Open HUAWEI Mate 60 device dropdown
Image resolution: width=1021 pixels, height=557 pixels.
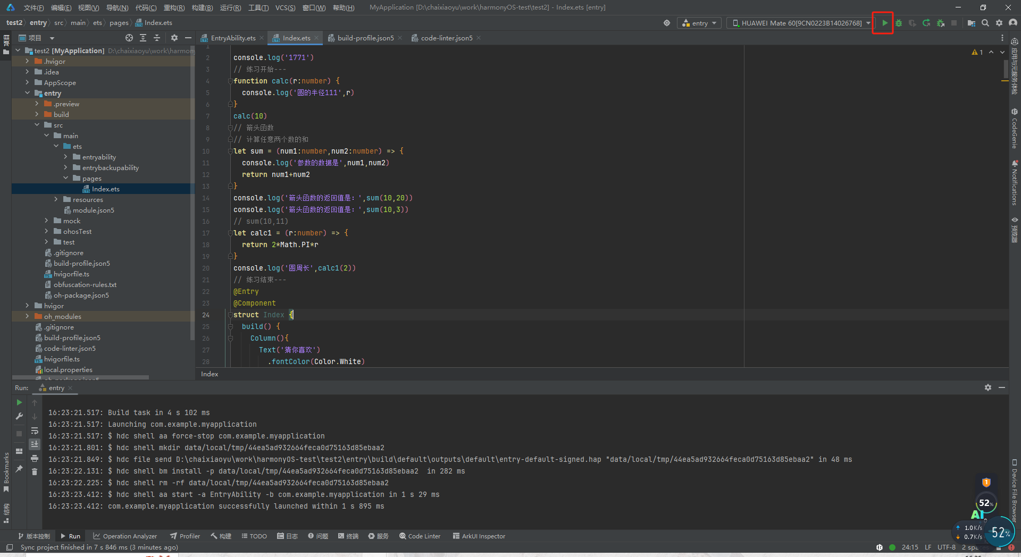[x=801, y=23]
